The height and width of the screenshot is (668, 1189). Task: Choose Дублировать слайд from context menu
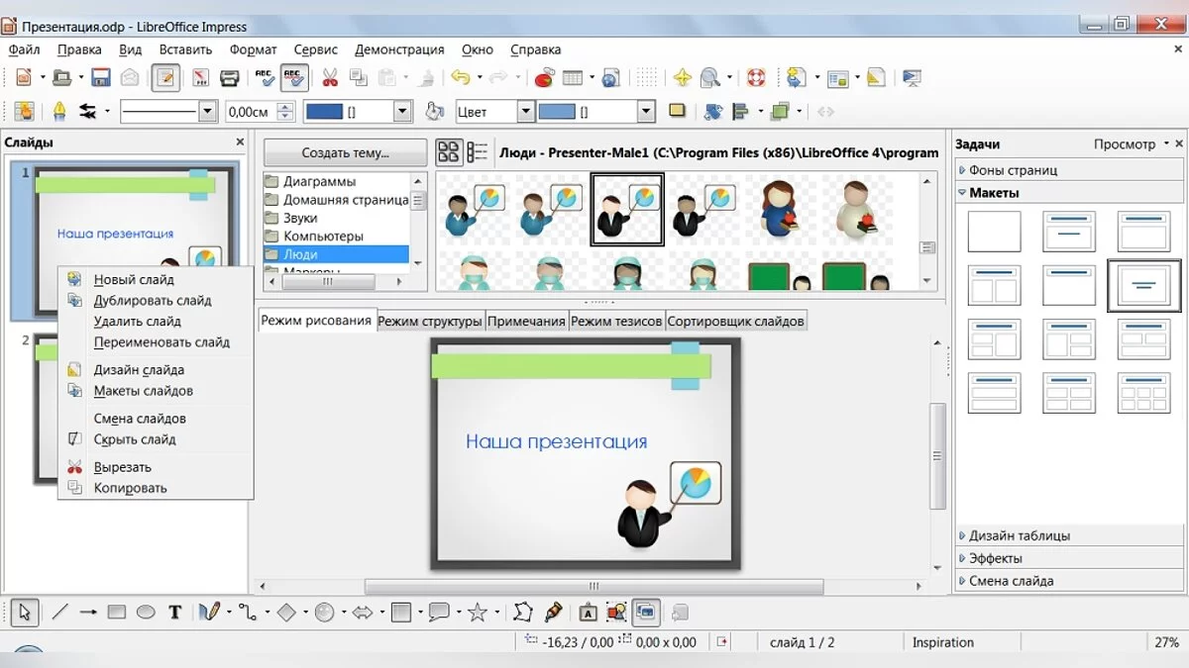click(x=153, y=301)
